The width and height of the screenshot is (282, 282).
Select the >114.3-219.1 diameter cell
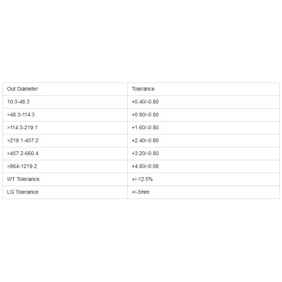click(23, 127)
